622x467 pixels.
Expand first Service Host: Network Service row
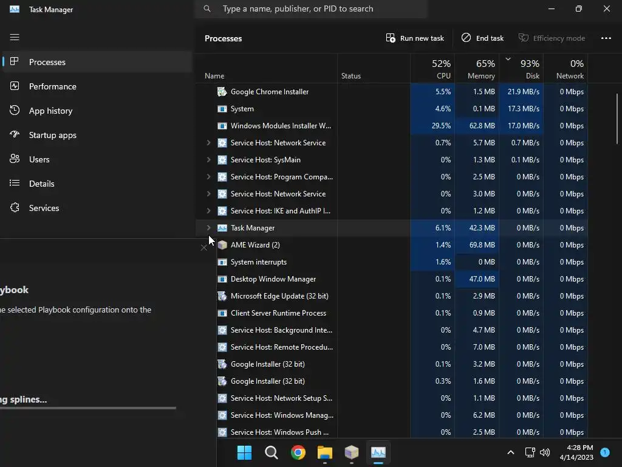coord(209,142)
